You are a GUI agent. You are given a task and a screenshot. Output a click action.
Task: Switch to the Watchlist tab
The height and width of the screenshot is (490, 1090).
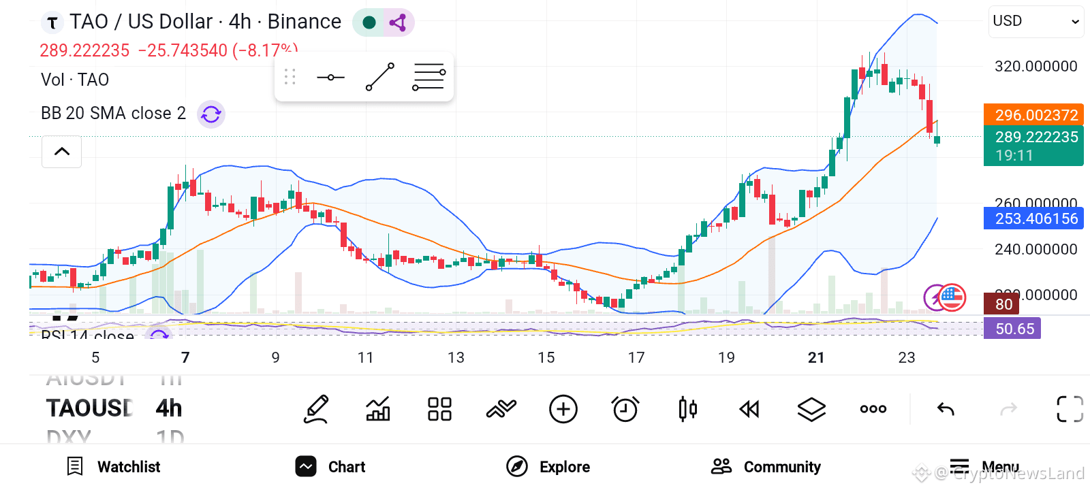pyautogui.click(x=114, y=467)
